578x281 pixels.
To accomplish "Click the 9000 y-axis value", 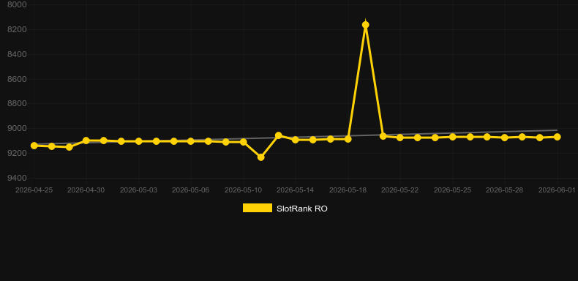I will 17,128.
